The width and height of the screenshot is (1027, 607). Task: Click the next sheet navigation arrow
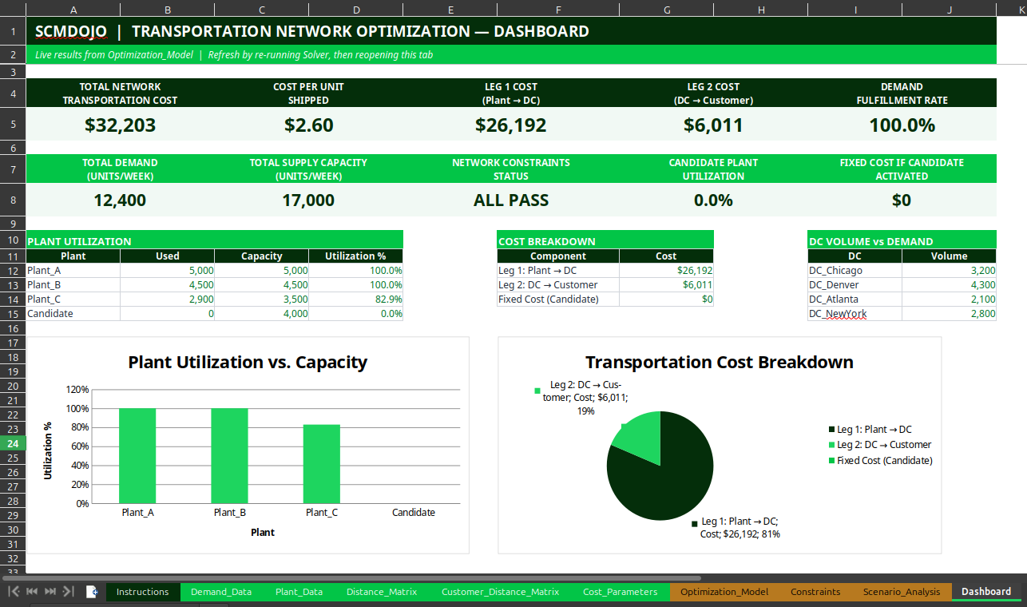pos(50,592)
